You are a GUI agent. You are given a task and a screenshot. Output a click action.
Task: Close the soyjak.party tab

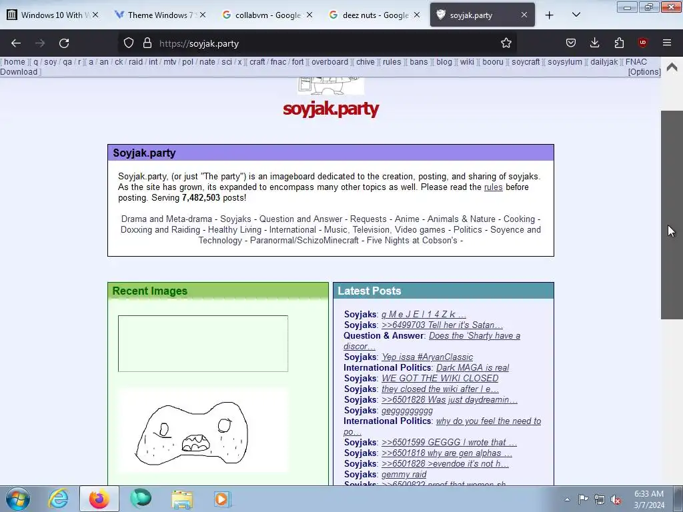point(524,15)
